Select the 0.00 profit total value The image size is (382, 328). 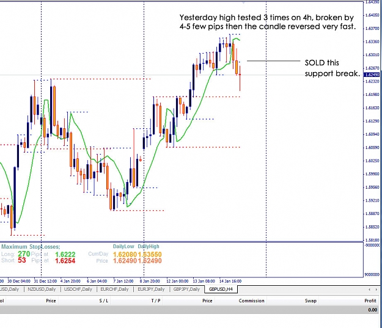click(x=372, y=310)
